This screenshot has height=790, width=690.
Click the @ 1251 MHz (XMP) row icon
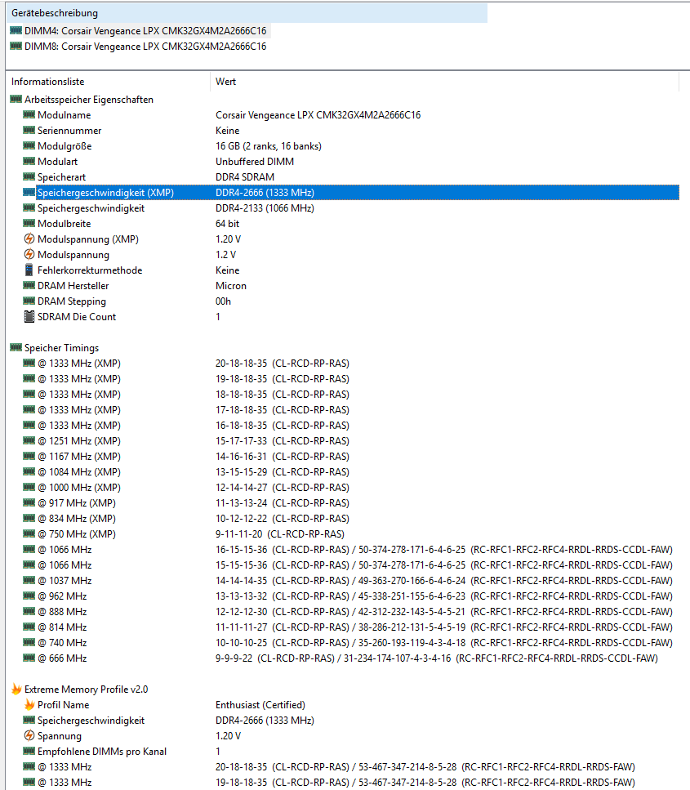(29, 441)
